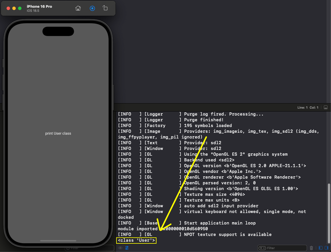Clear the console with the trash icon
The width and height of the screenshot is (331, 252).
pyautogui.click(x=311, y=248)
